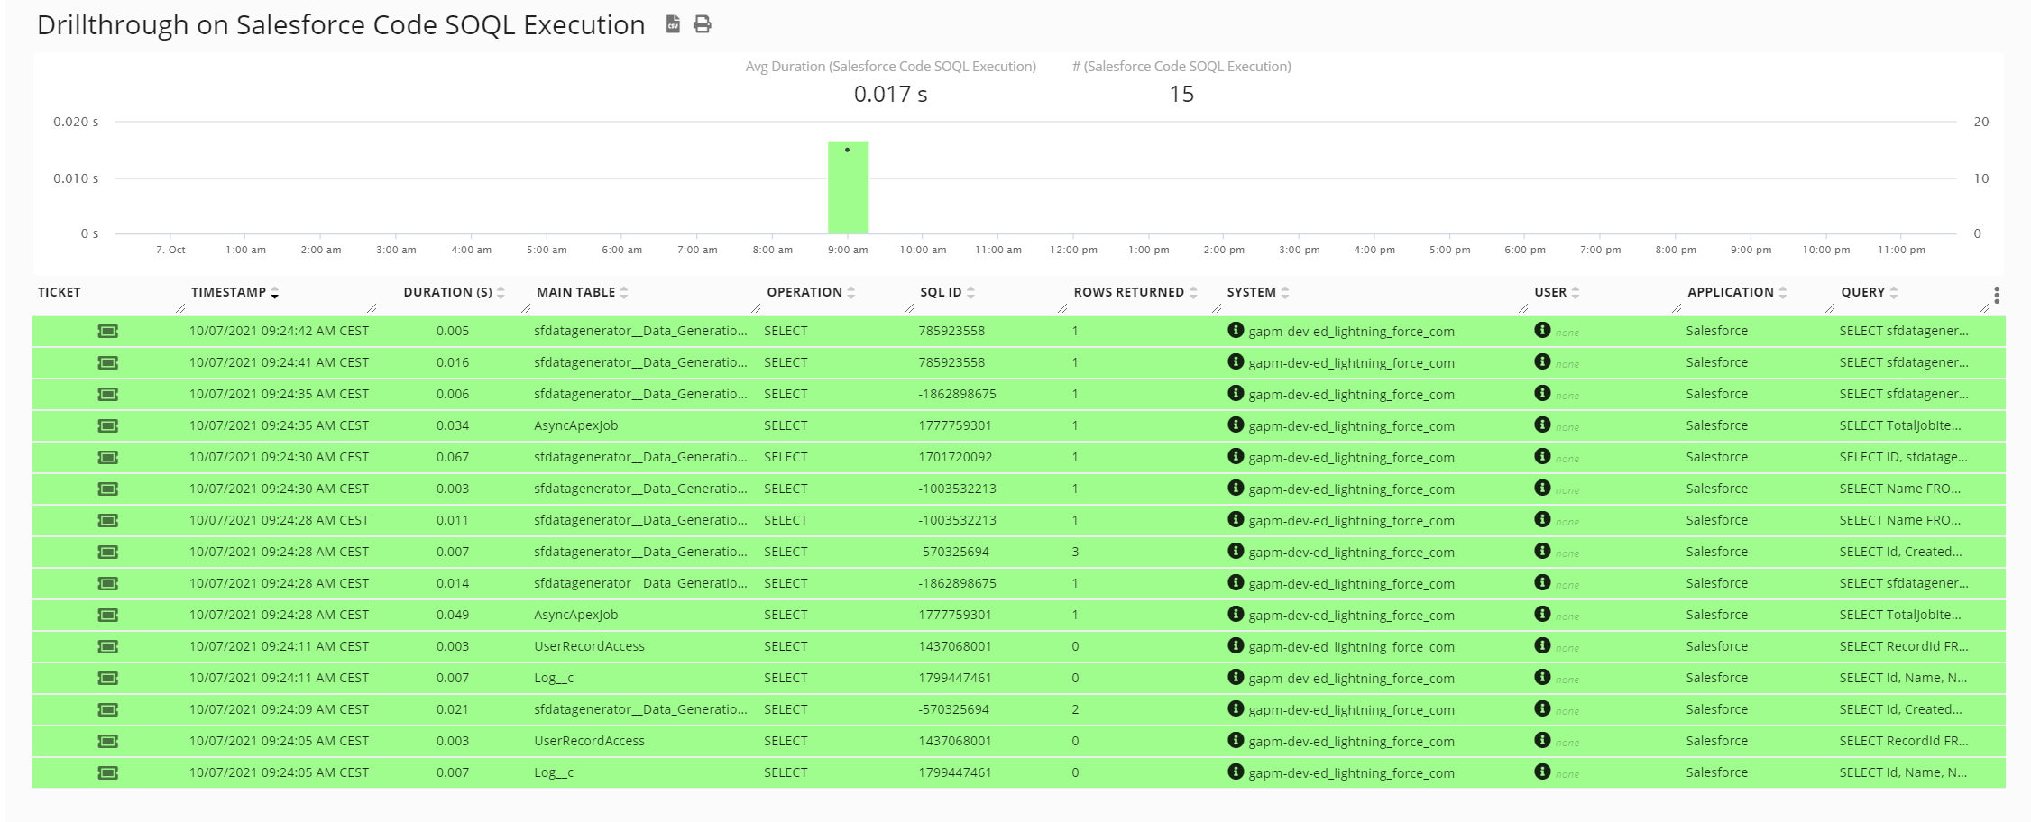Click the SELECT TotalJobIte... query in 0.049 row
2031x822 pixels.
[1899, 615]
